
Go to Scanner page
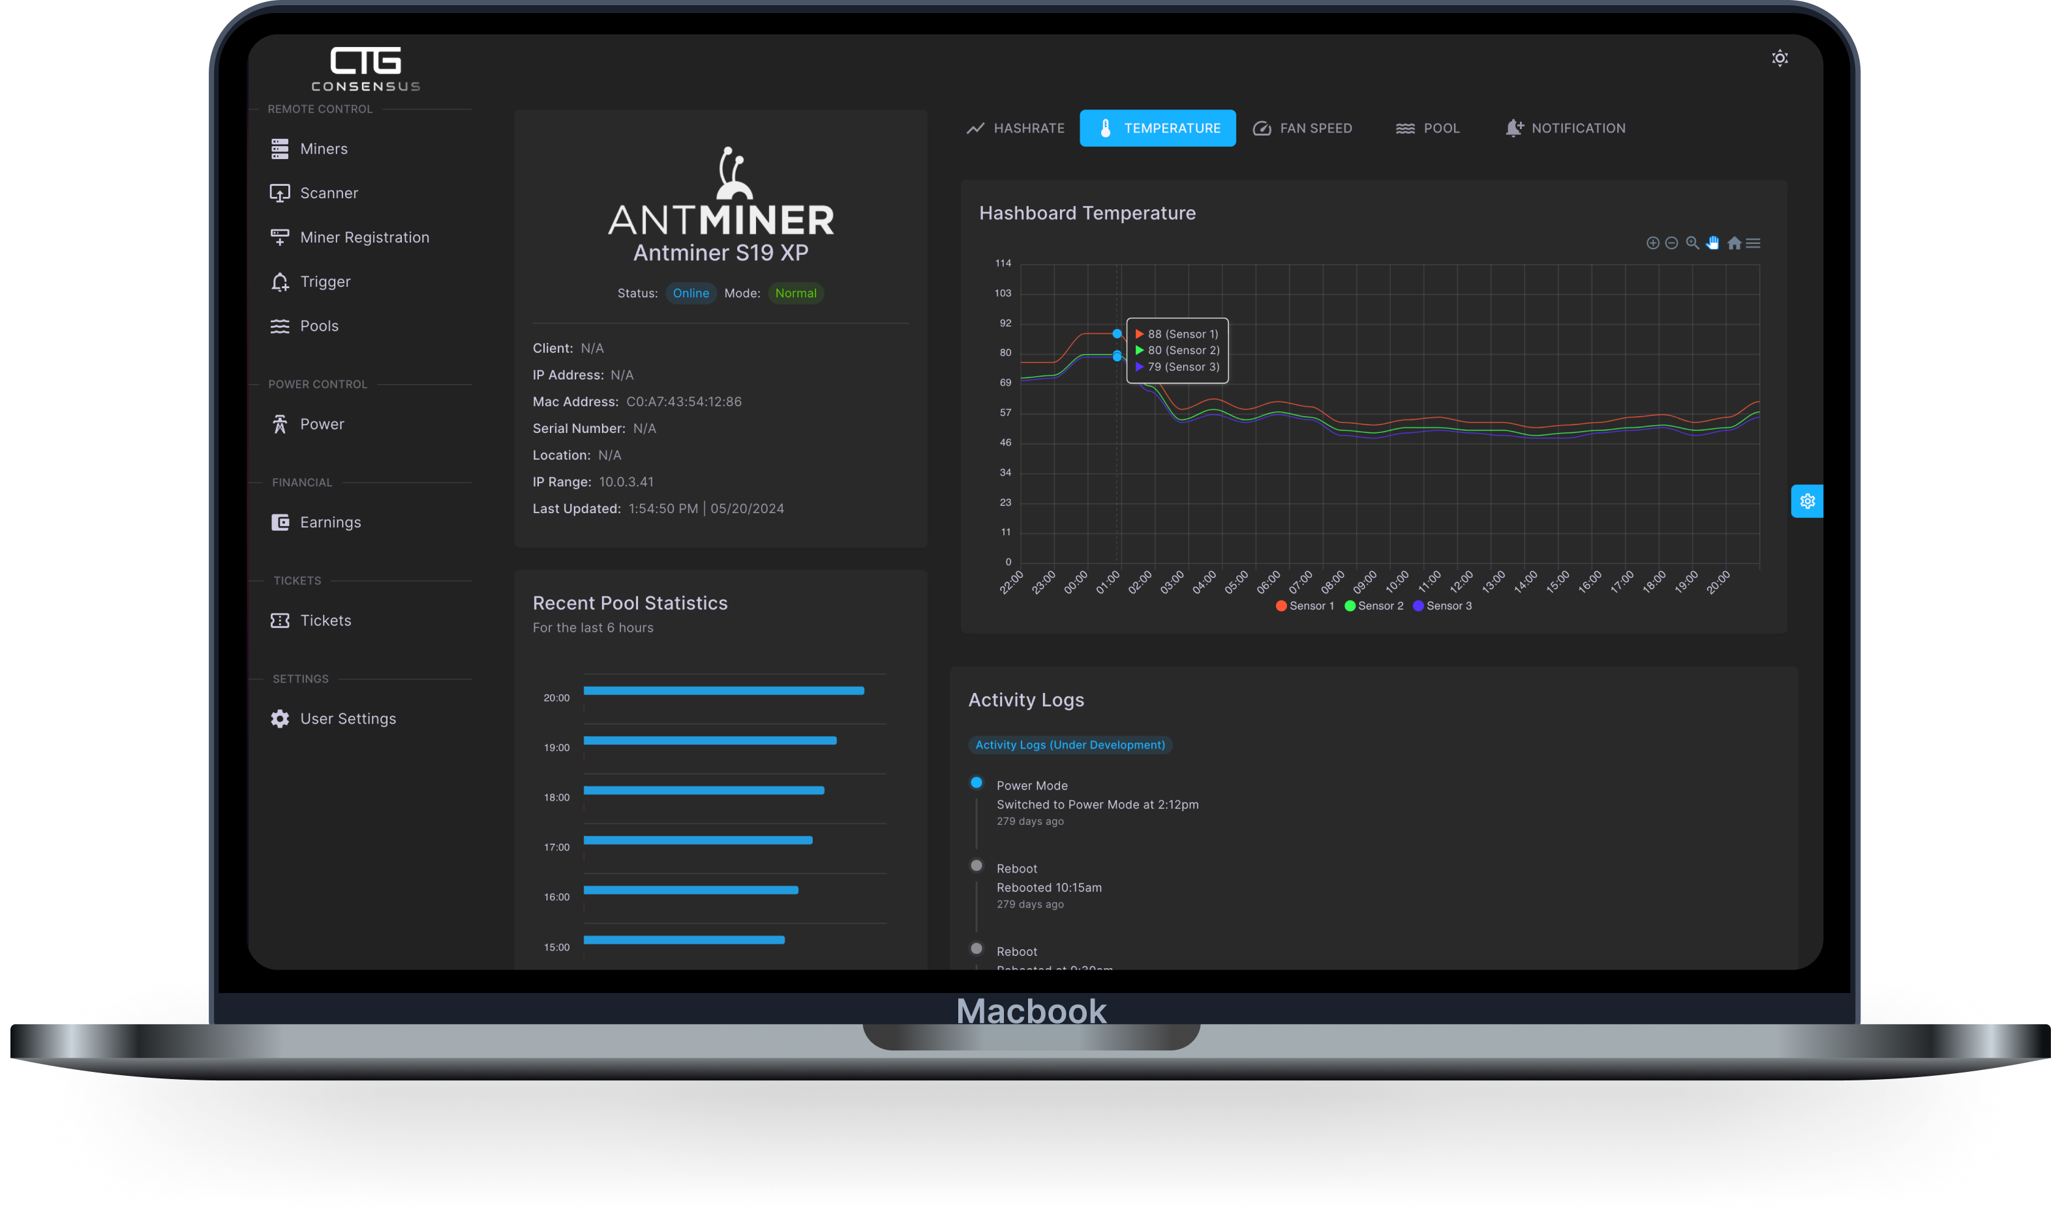329,192
